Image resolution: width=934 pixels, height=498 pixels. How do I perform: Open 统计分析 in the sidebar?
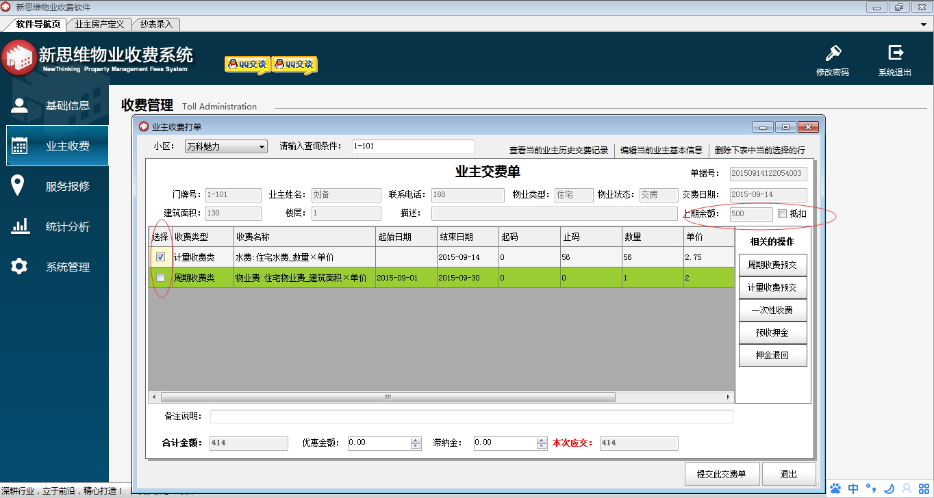(x=58, y=226)
